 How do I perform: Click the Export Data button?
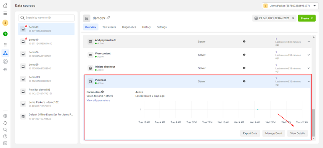point(250,133)
